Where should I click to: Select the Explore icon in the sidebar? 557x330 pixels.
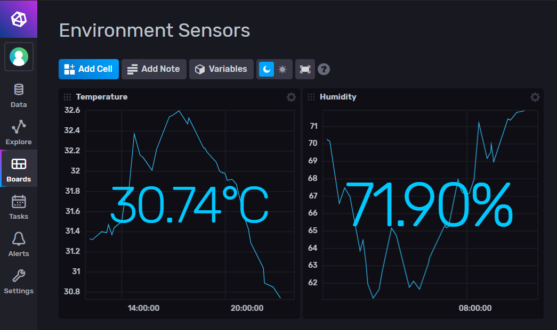pyautogui.click(x=18, y=133)
